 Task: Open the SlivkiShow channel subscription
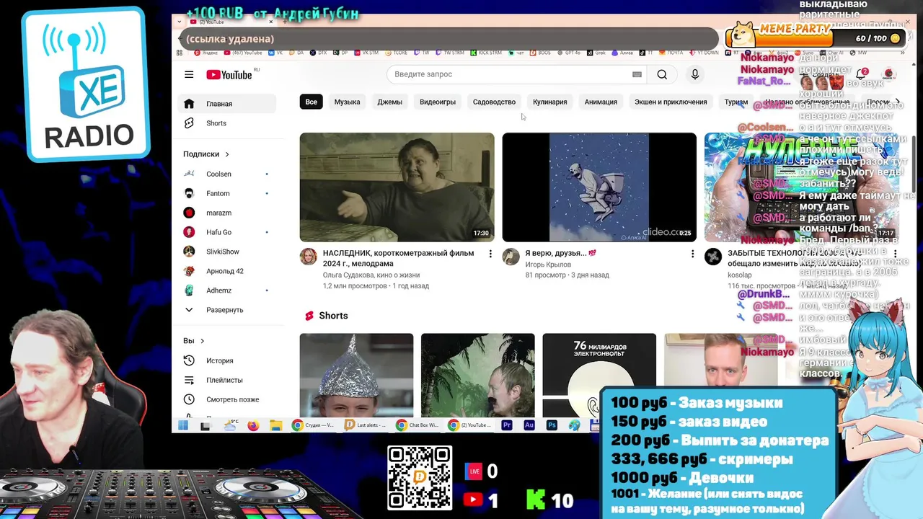(226, 252)
